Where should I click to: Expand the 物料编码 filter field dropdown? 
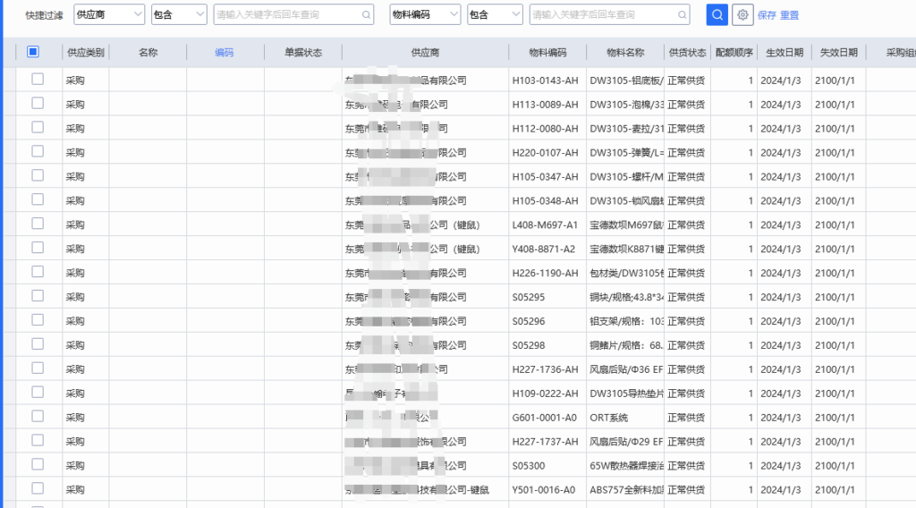tap(425, 14)
